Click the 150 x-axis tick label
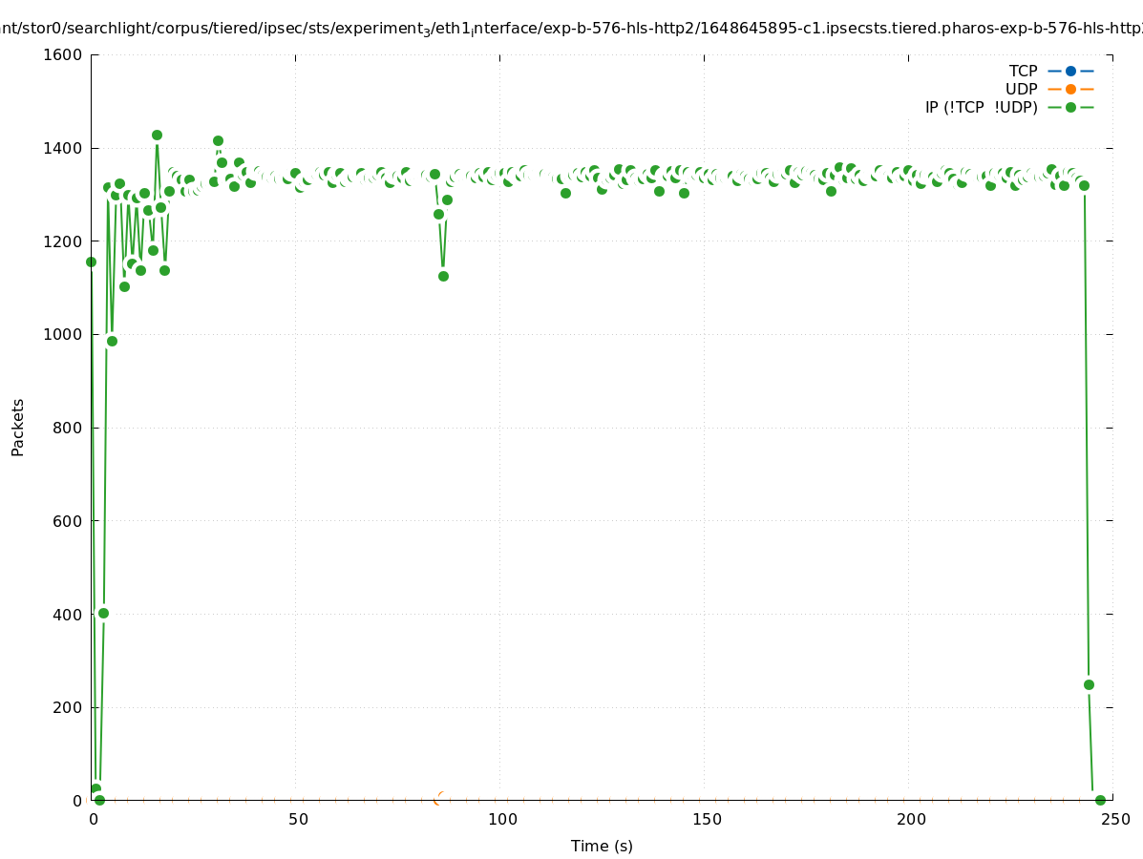This screenshot has width=1143, height=859. point(706,819)
